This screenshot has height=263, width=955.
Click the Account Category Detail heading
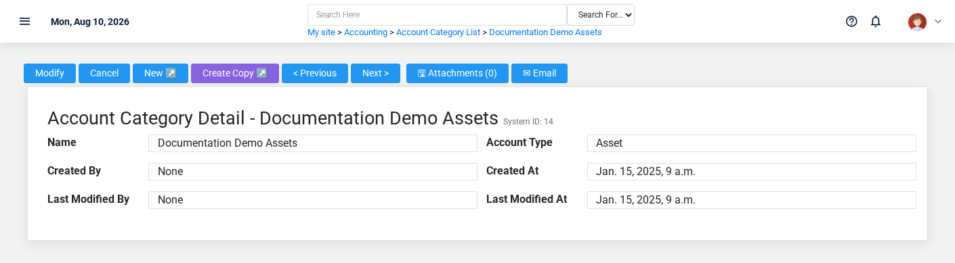tap(273, 118)
